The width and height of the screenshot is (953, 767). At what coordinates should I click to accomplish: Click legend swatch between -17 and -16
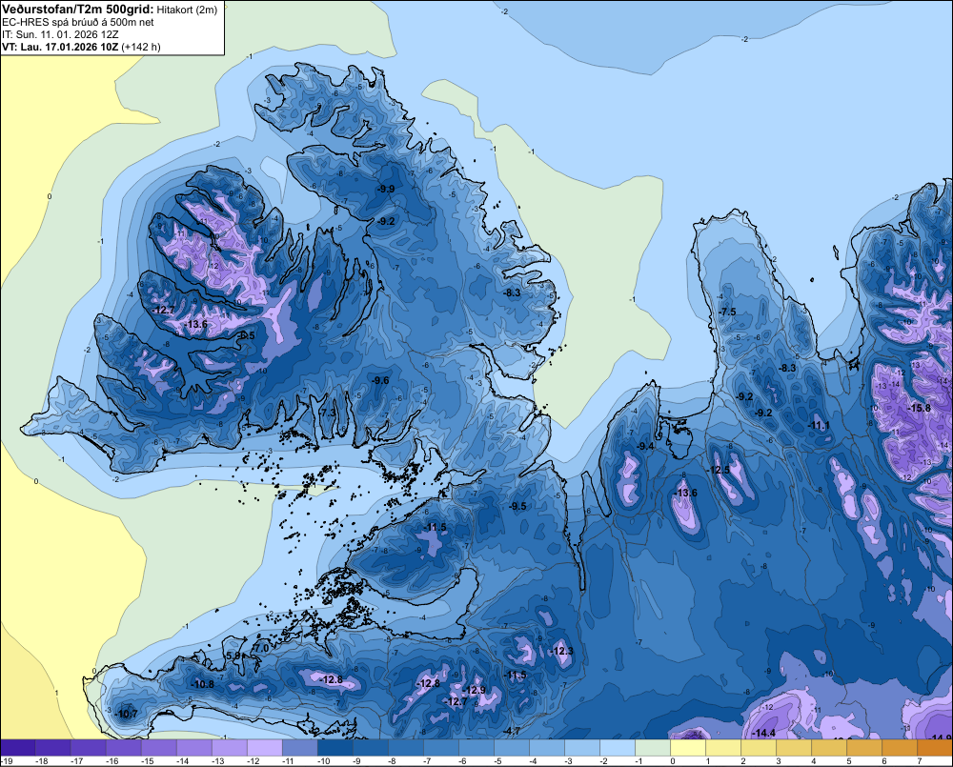tap(88, 748)
